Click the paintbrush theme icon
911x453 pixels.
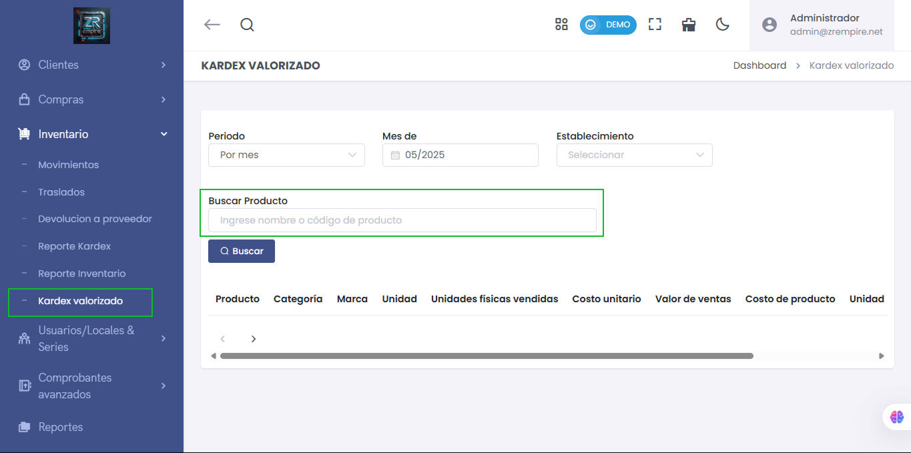point(688,25)
